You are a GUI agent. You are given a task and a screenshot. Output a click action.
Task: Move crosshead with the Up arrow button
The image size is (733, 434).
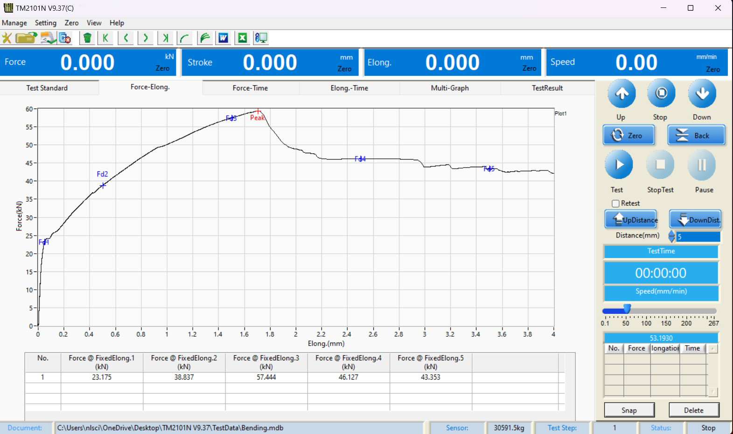pyautogui.click(x=621, y=94)
